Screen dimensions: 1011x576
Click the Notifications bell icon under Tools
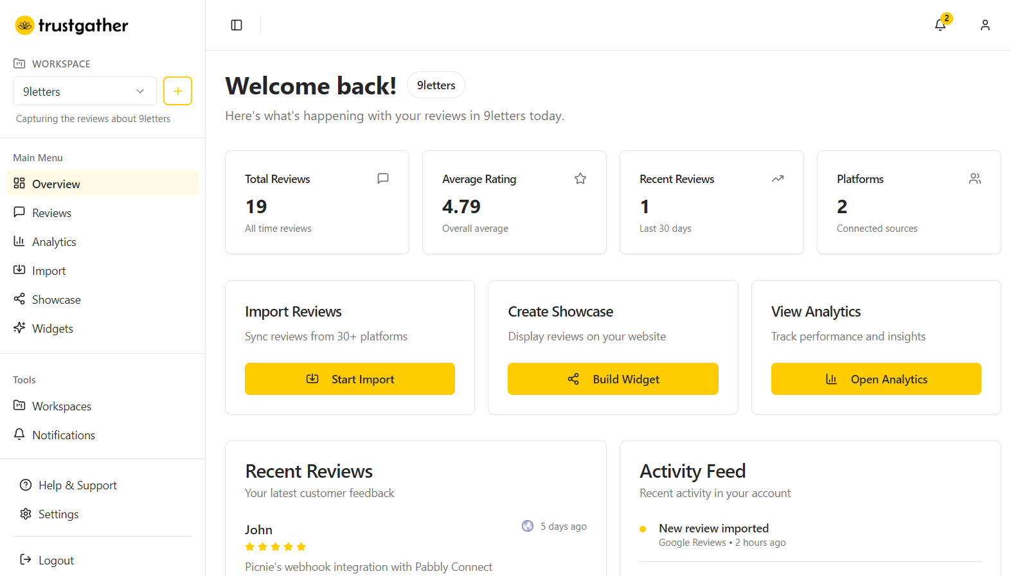pos(19,434)
